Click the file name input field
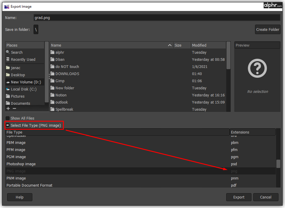Viewport: 285px width, 208px height. 157,18
